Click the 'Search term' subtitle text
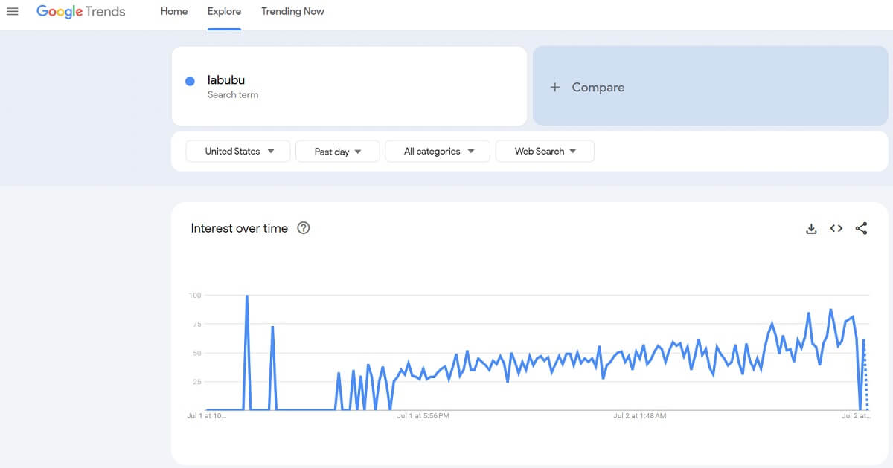This screenshot has width=893, height=468. coord(233,95)
